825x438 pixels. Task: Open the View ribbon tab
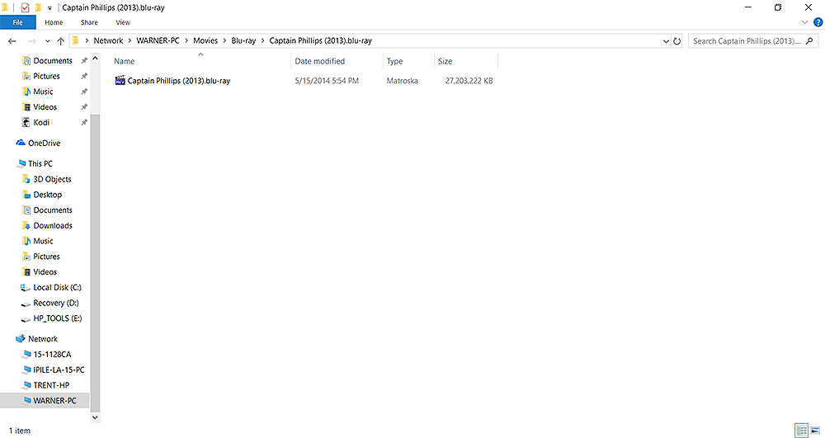(x=123, y=22)
